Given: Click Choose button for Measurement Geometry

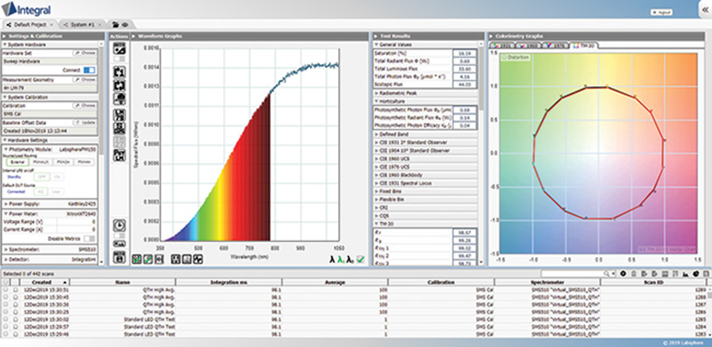Looking at the screenshot, I should pyautogui.click(x=85, y=80).
